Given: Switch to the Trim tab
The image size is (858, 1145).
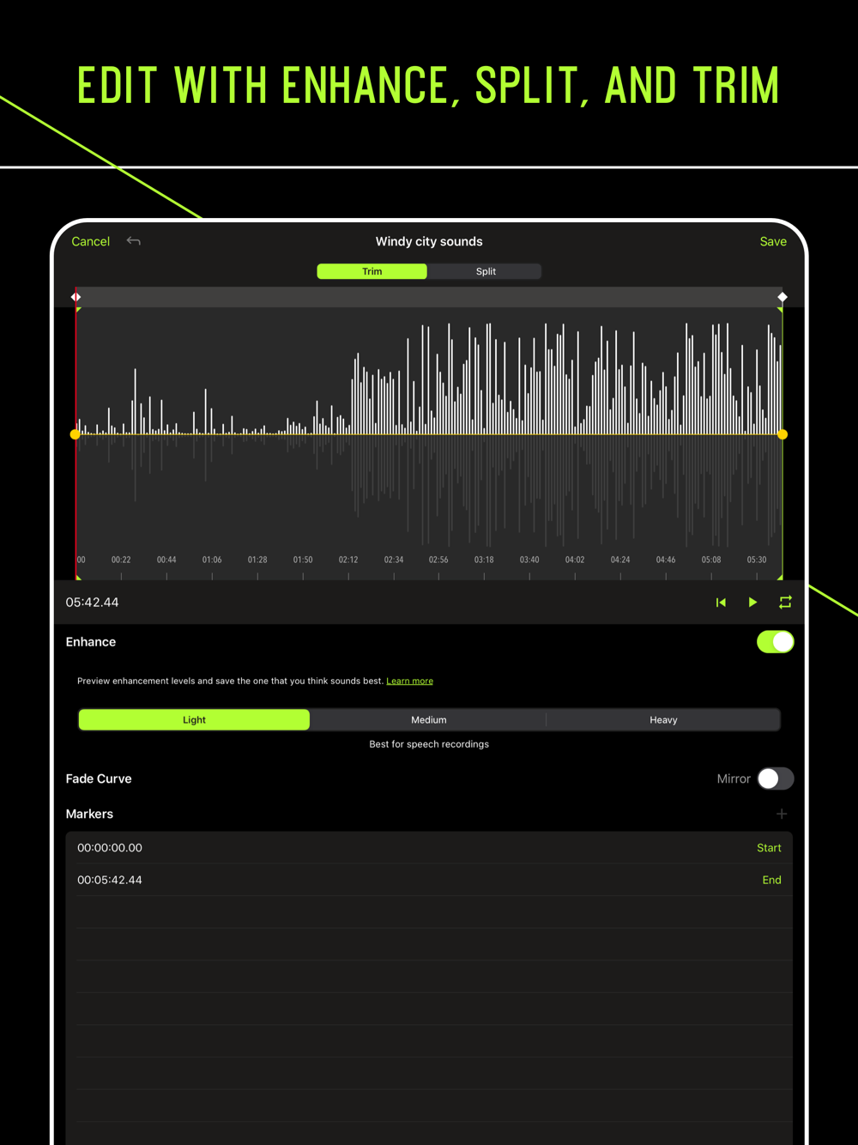Looking at the screenshot, I should click(x=372, y=271).
